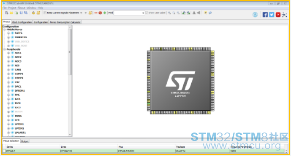
Task: Click the ST community network icon
Action: click(284, 15)
